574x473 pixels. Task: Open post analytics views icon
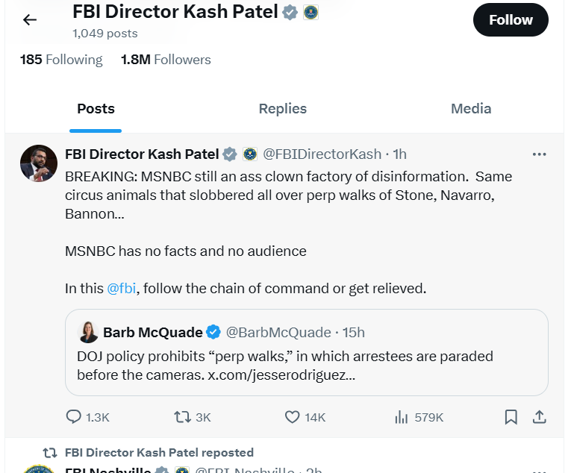[402, 417]
